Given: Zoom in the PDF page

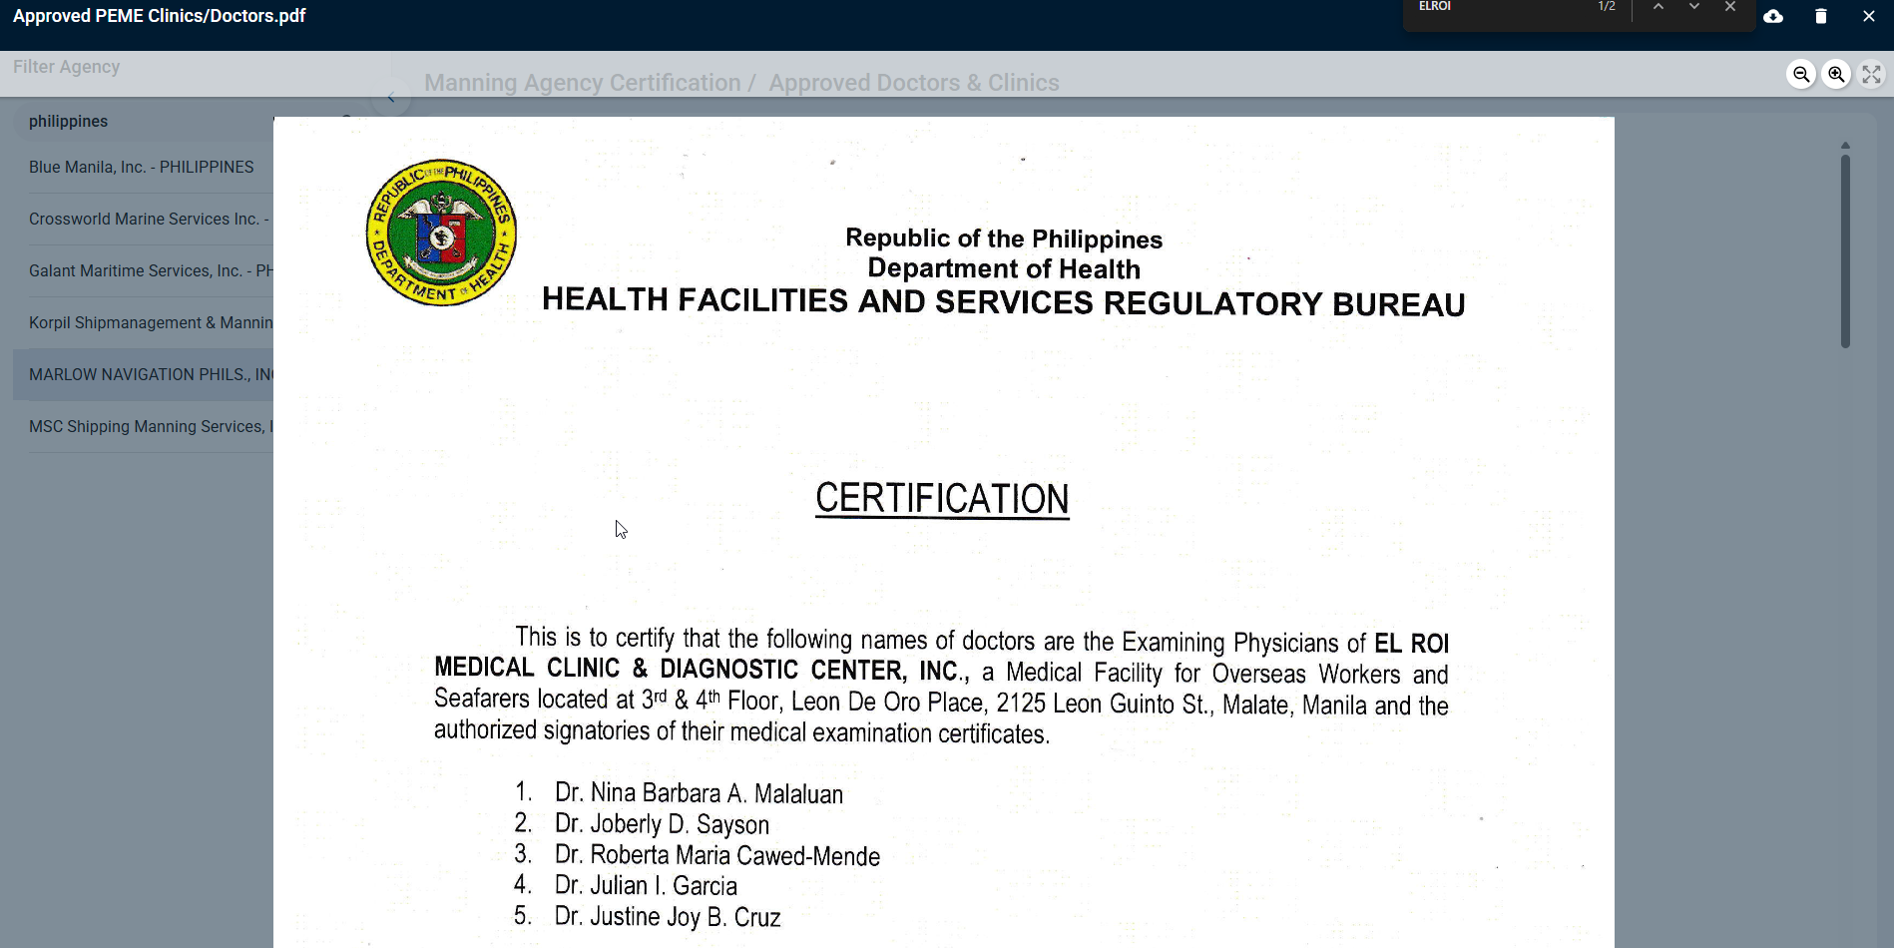Looking at the screenshot, I should [x=1836, y=74].
